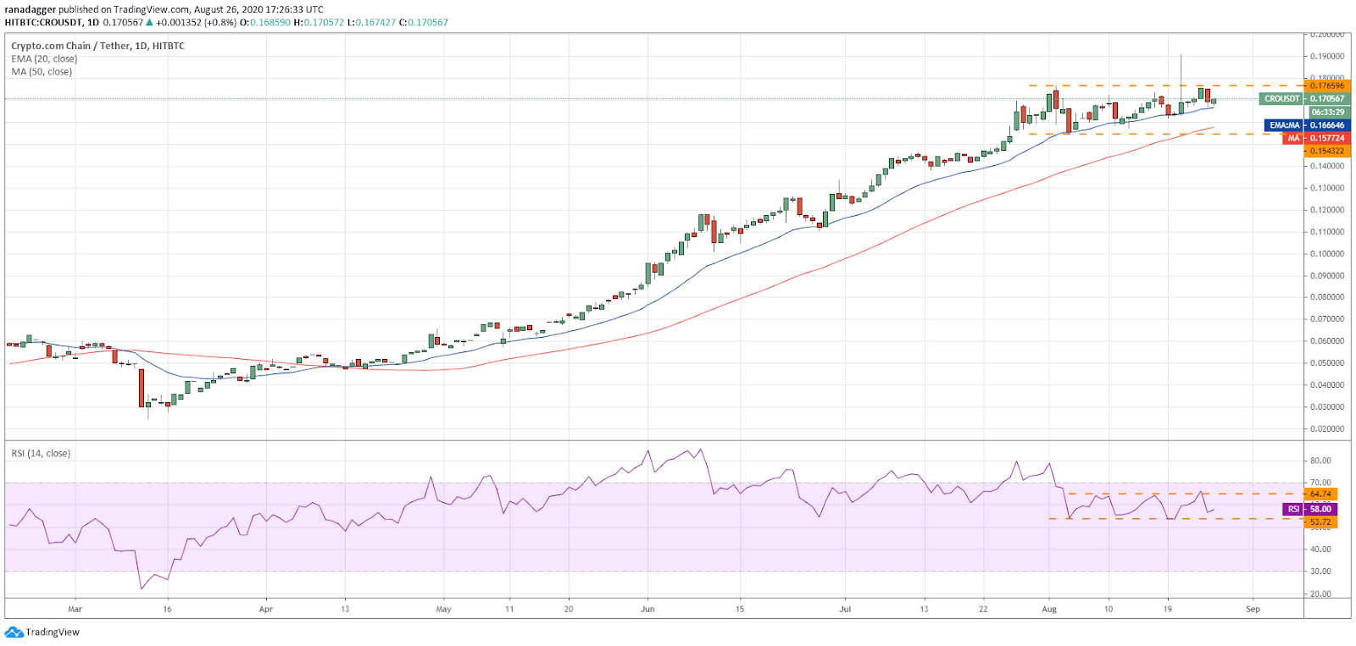Click the orange 53.72 RSI level label
This screenshot has height=646, width=1356.
coord(1320,522)
